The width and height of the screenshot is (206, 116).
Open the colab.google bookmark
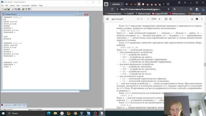[194, 14]
